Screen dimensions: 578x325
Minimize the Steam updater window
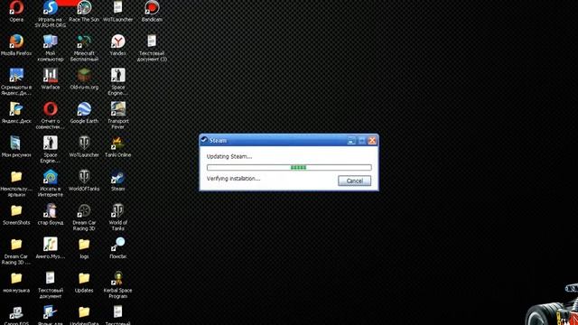point(351,141)
